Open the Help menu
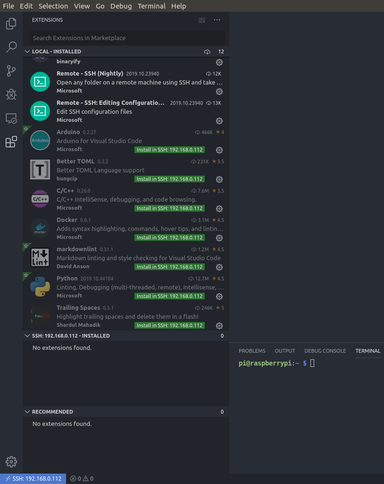 click(x=179, y=6)
